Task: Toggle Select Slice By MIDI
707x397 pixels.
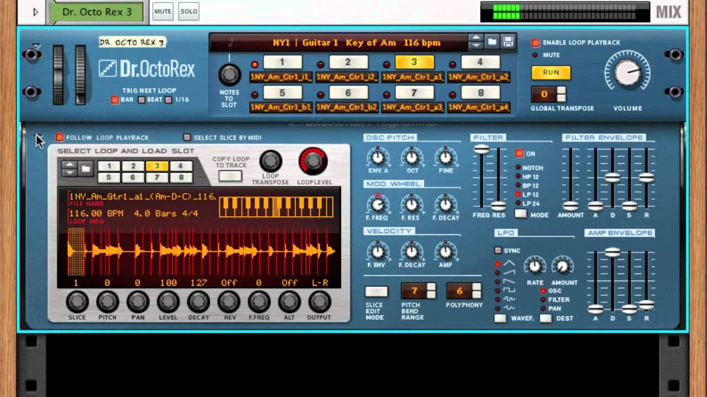Action: (x=187, y=137)
